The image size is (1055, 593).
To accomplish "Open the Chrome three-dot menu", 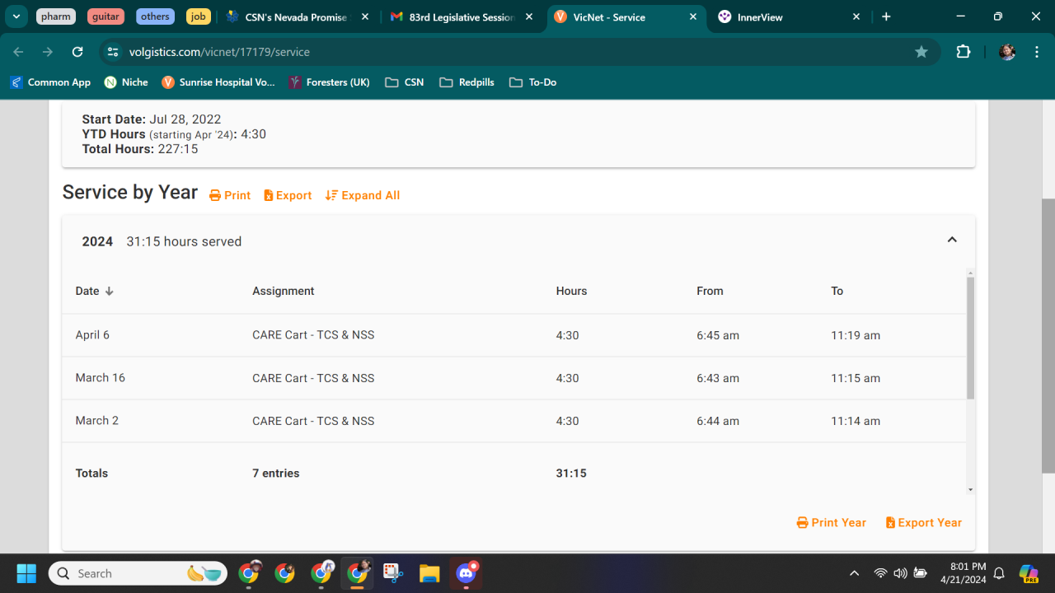I will 1036,52.
